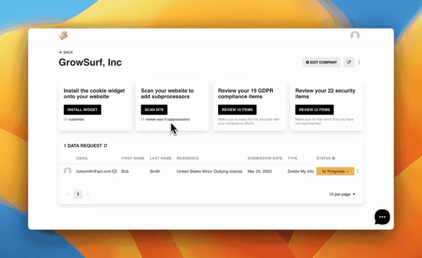Click the Edit Company button
This screenshot has height=258, width=422.
pyautogui.click(x=321, y=62)
